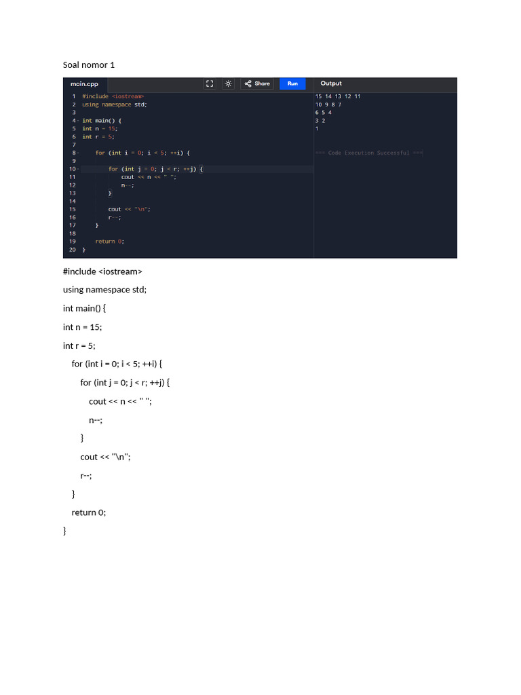This screenshot has height=695, width=521.
Task: Click document text 'int n = 15;'
Action: tap(82, 327)
